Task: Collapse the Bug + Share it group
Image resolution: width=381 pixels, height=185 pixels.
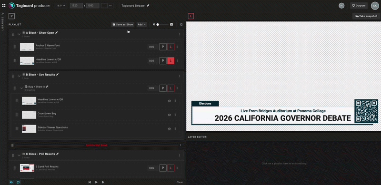Action: tap(21, 88)
